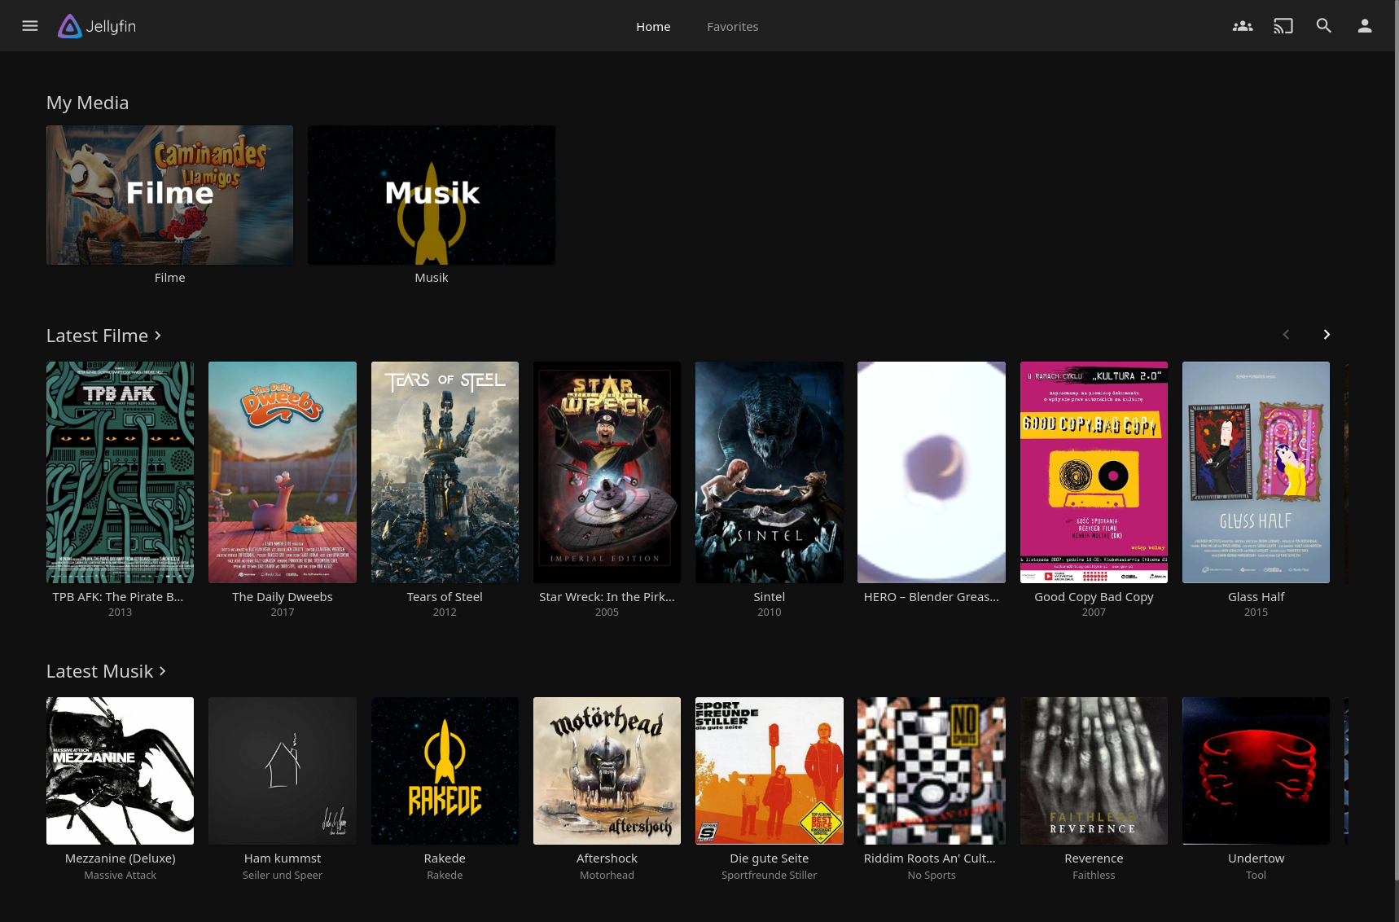Viewport: 1399px width, 922px height.
Task: Switch to the Favorites tab
Action: pos(732,27)
